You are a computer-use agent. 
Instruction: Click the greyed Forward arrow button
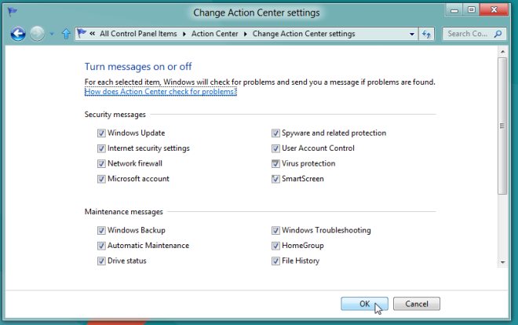pos(37,34)
